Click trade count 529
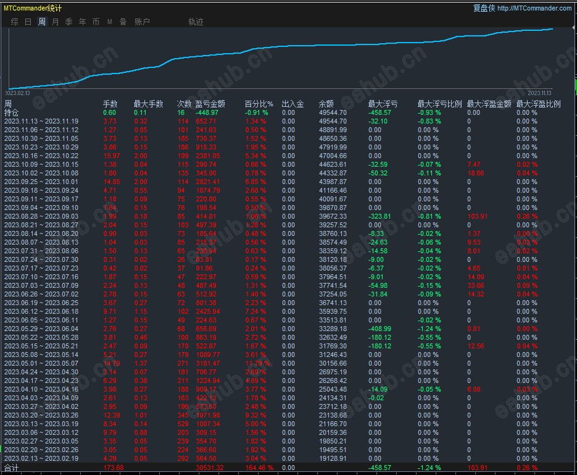 pos(183,424)
